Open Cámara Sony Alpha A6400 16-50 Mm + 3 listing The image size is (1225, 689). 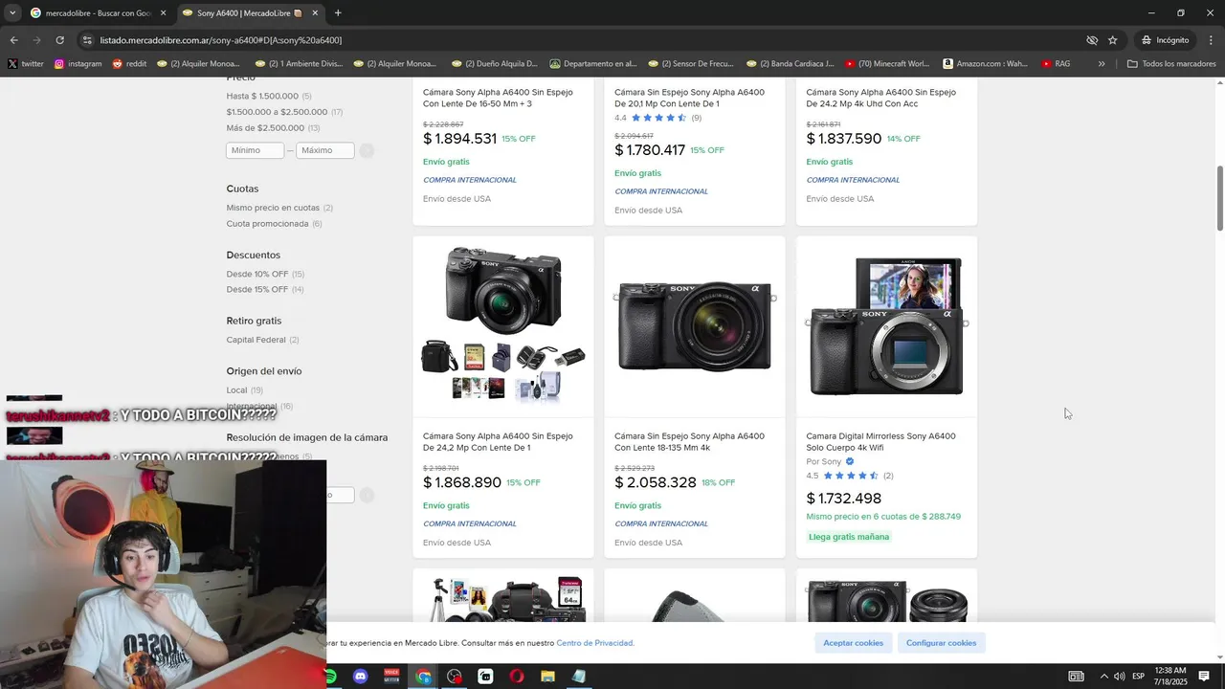498,98
